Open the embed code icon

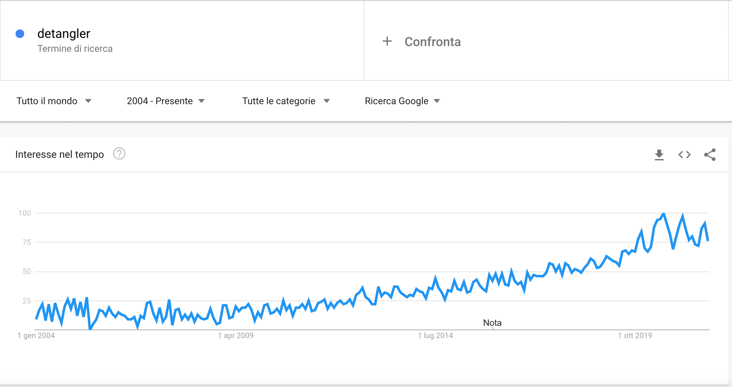pos(685,155)
